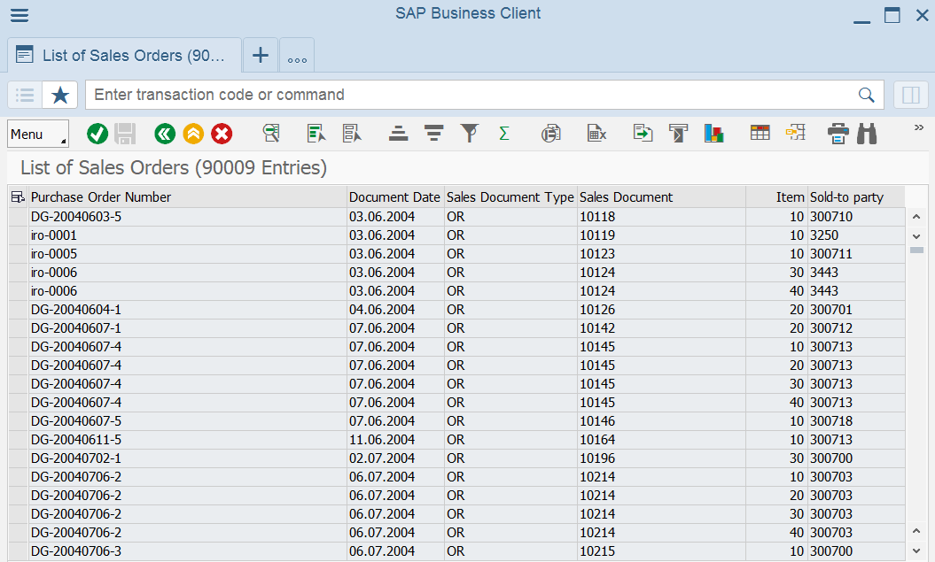Viewport: 935px width, 562px height.
Task: Click the Select All rows icon
Action: [316, 134]
